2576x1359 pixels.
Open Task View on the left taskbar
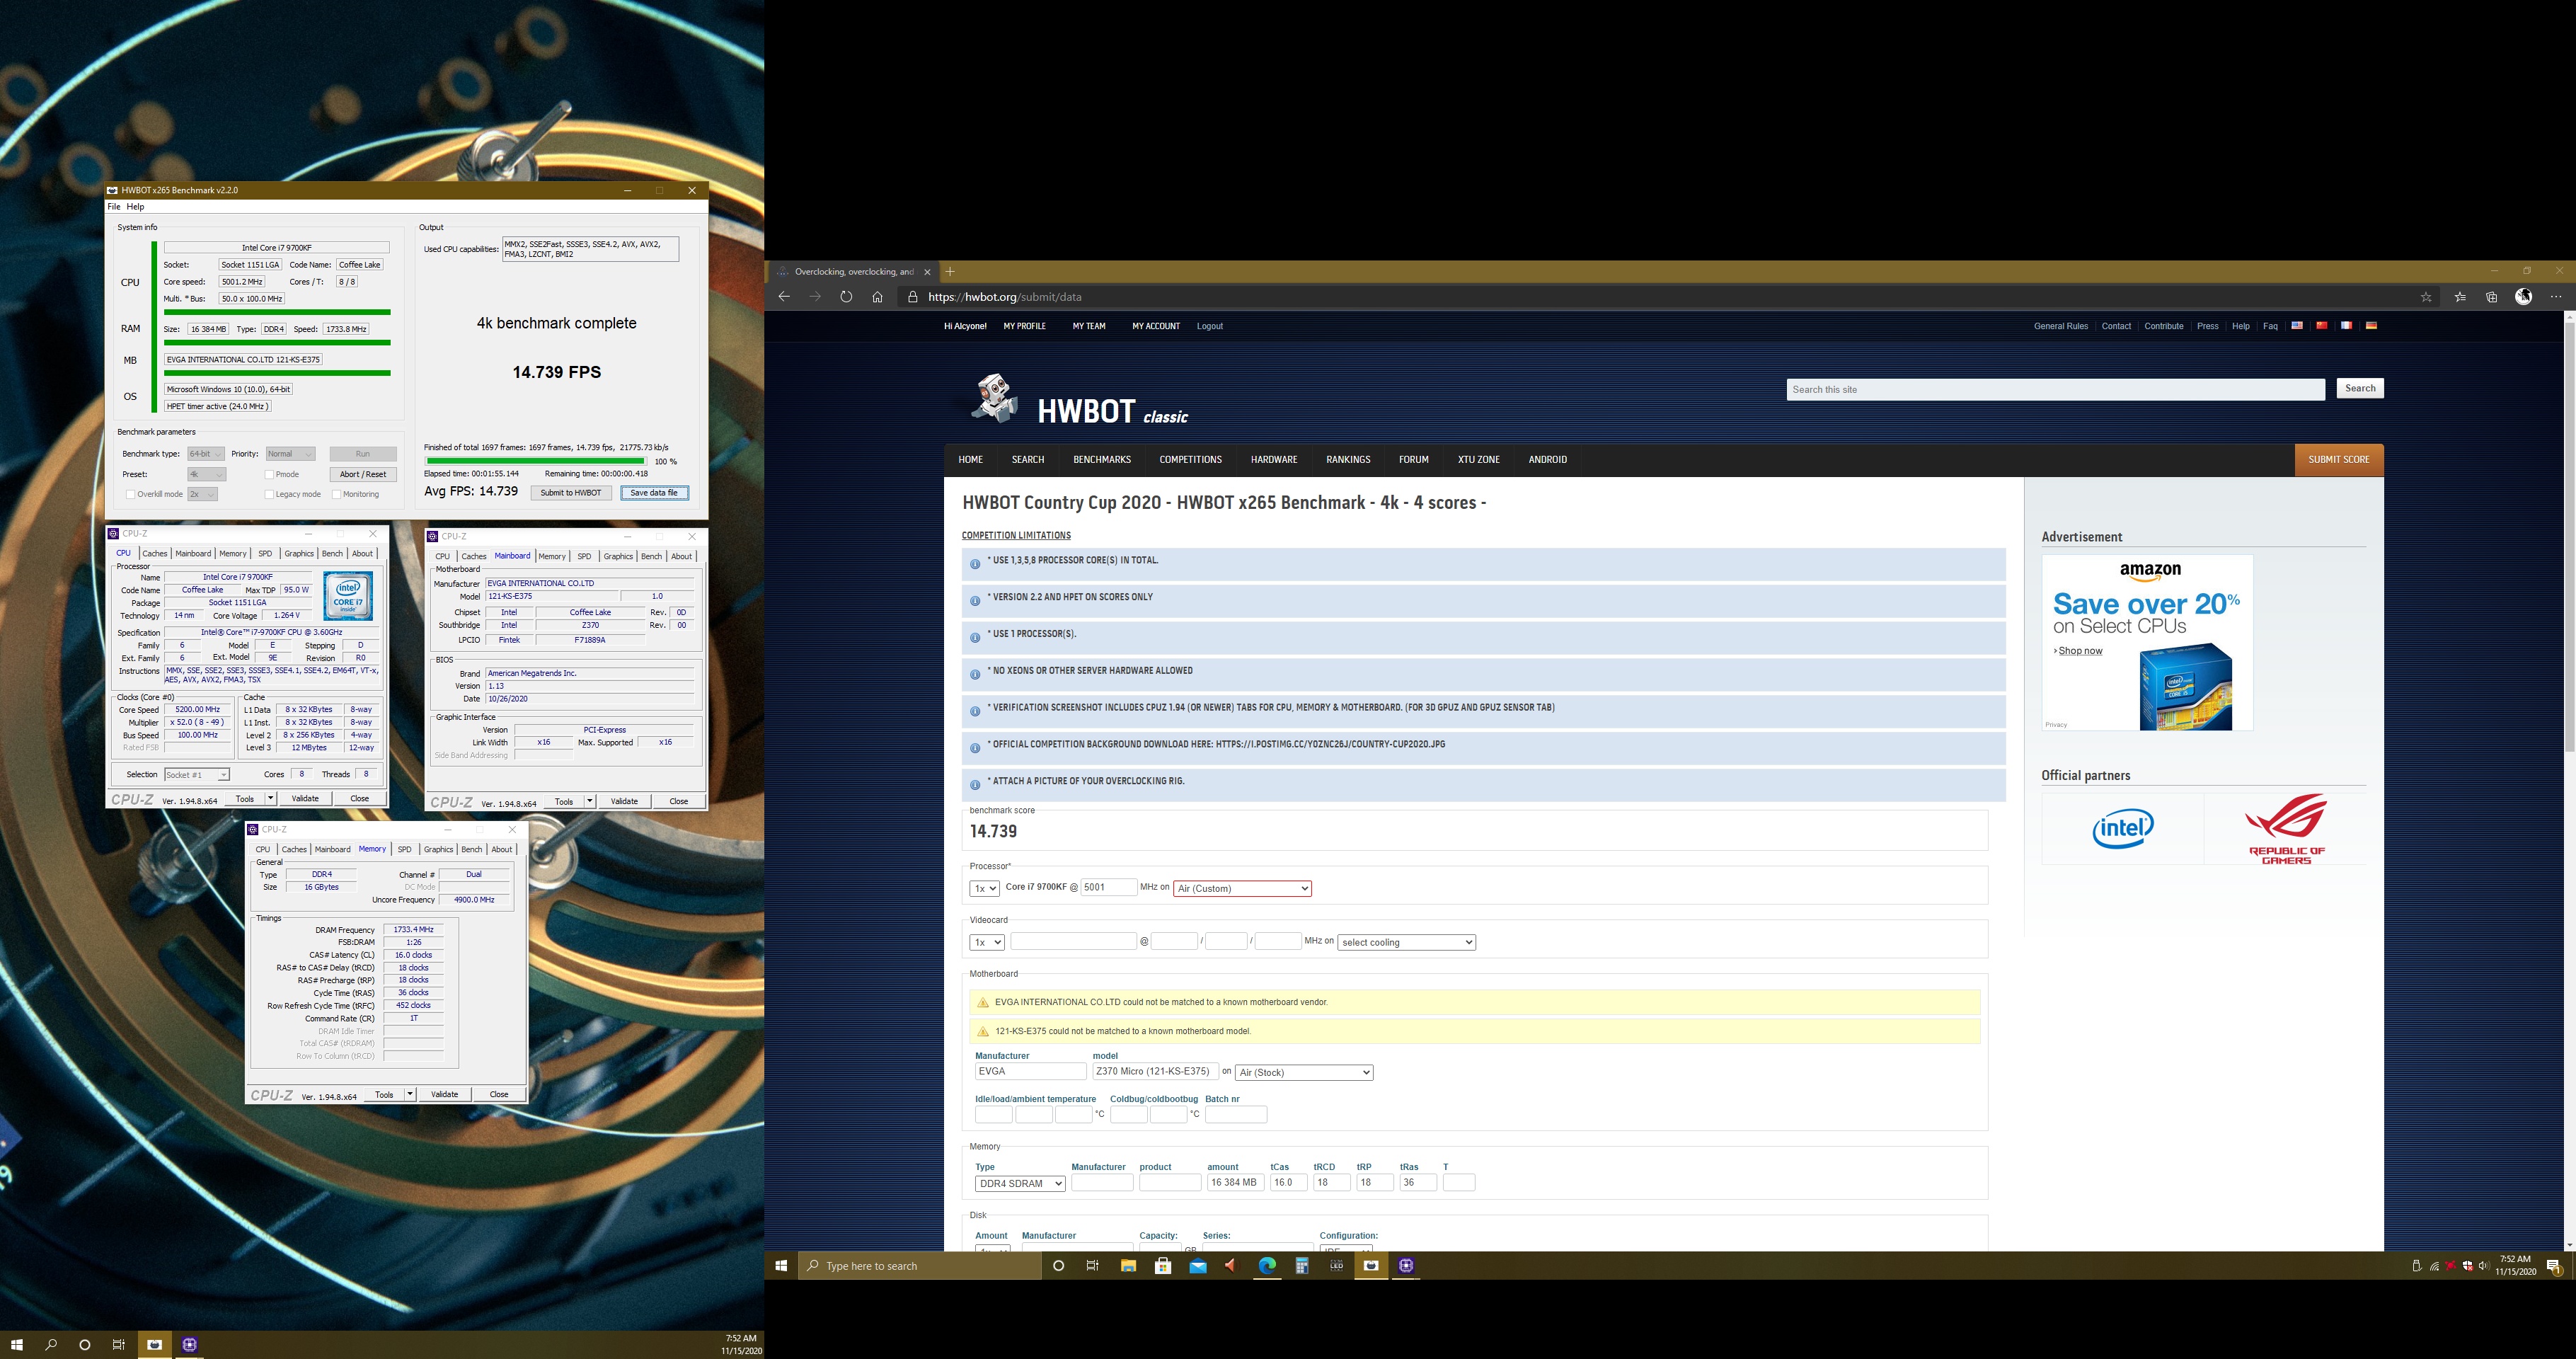[x=119, y=1344]
